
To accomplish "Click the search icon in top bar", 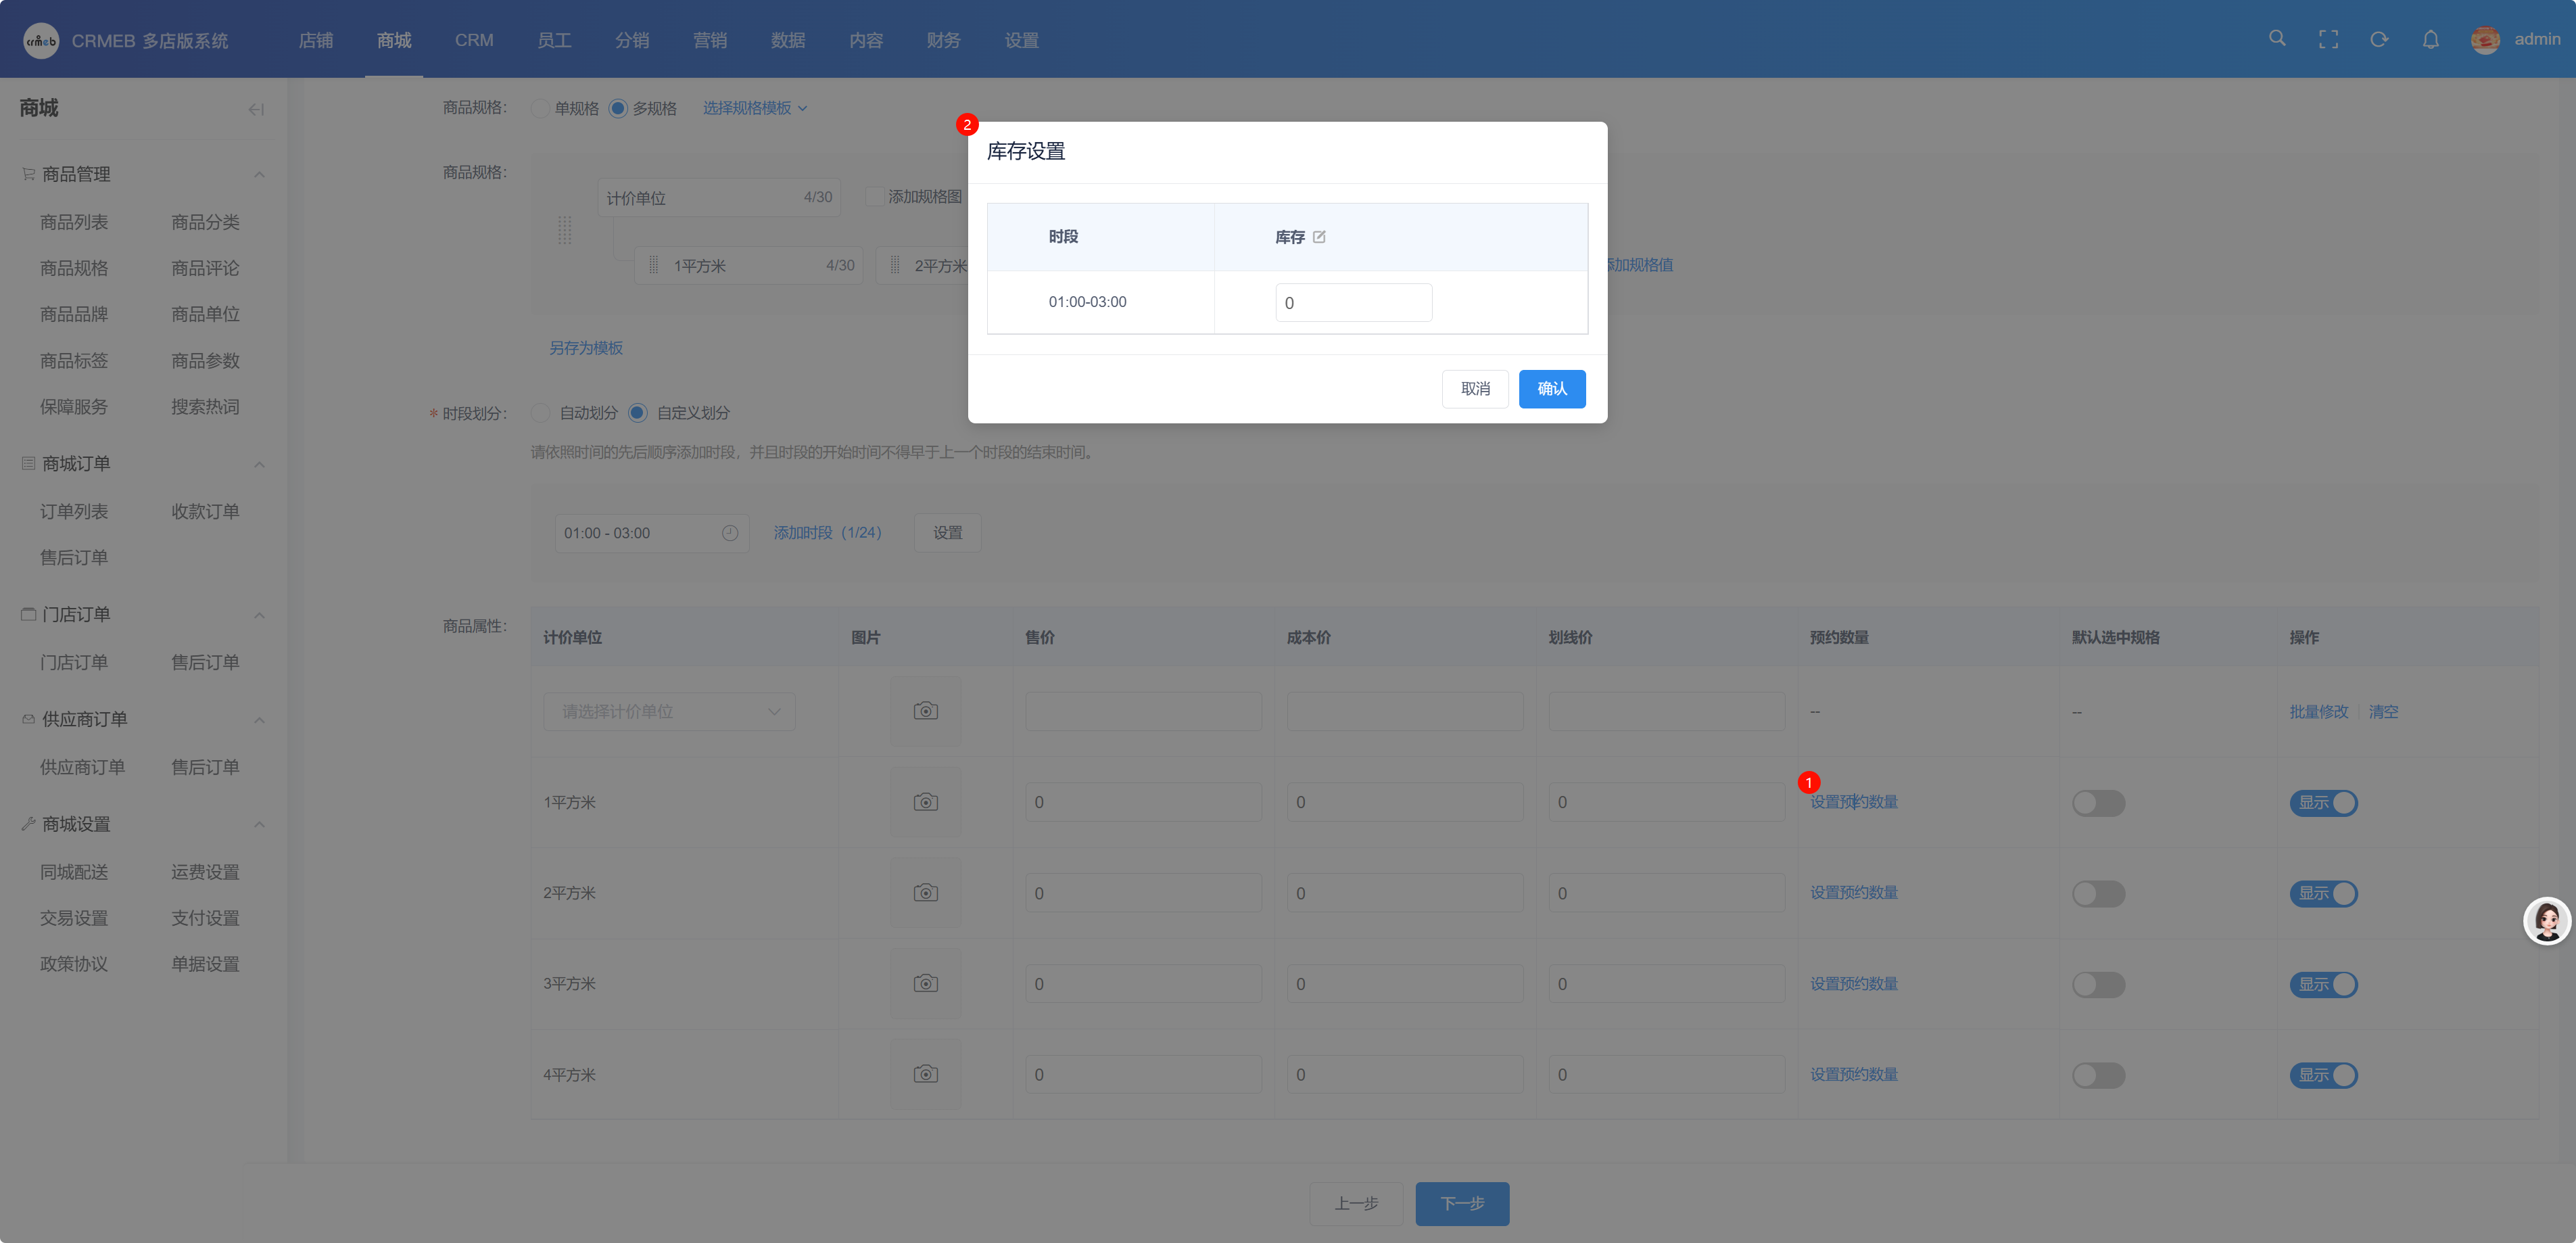I will 2277,38.
